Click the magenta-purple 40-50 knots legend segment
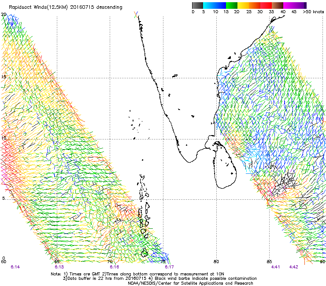The height and width of the screenshot is (286, 326). click(295, 5)
